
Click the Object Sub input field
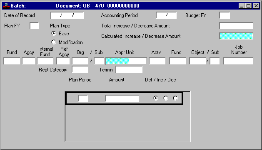215,61
